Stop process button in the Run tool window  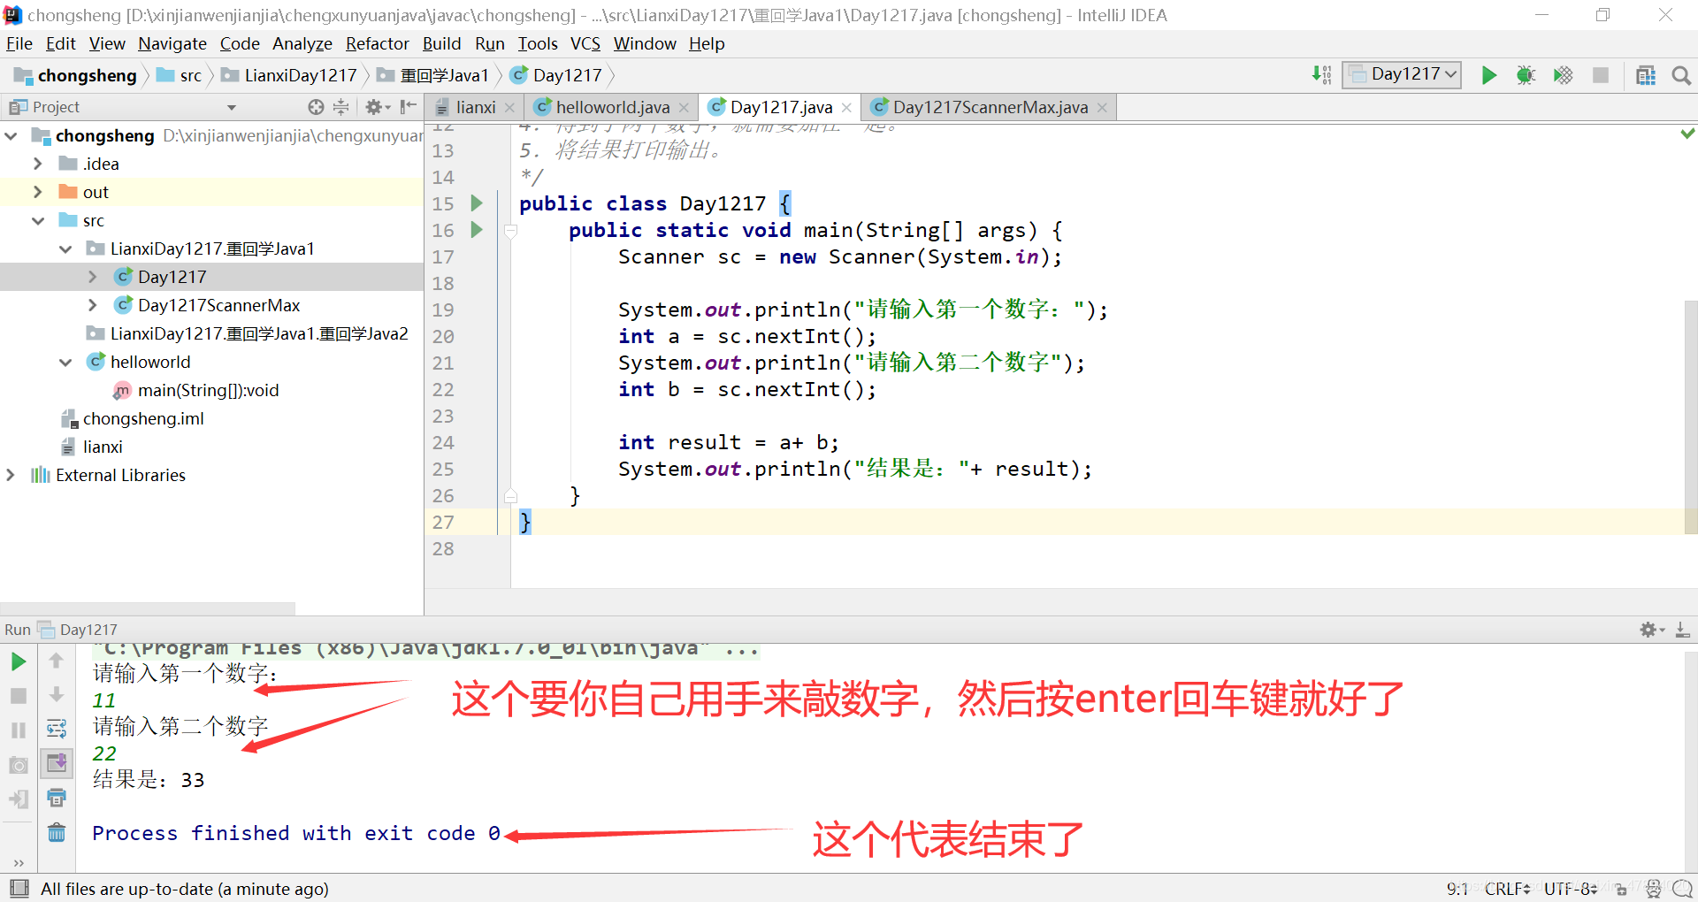pyautogui.click(x=18, y=696)
